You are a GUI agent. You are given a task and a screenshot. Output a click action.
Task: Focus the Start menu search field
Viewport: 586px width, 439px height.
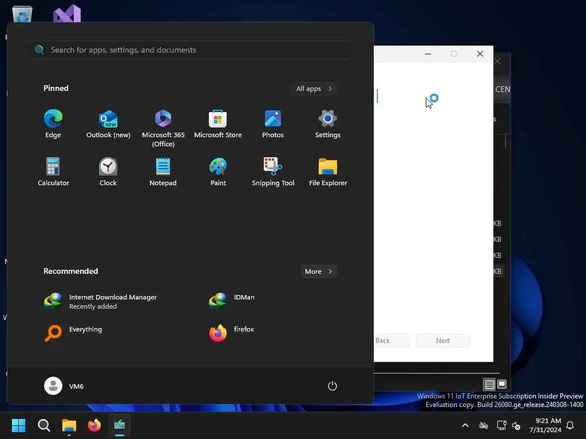click(x=192, y=50)
